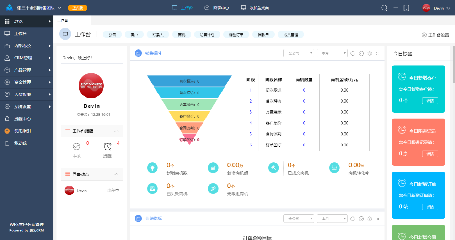Viewport: 455px width, 240px height.
Task: Collapse the 工作台提醒 section
Action: click(x=116, y=131)
